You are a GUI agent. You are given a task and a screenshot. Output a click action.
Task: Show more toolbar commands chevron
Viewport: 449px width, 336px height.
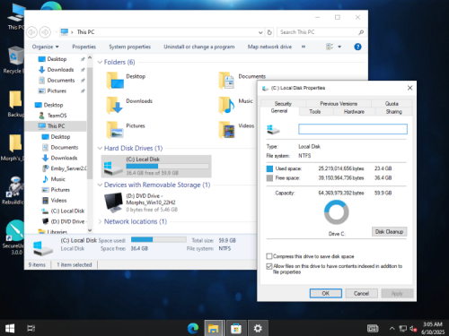pos(304,47)
